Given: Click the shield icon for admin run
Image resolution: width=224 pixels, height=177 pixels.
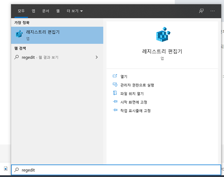Looking at the screenshot, I should tap(115, 85).
